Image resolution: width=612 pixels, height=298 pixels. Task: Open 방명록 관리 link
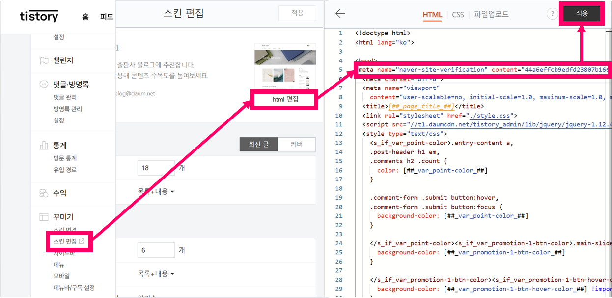click(68, 109)
